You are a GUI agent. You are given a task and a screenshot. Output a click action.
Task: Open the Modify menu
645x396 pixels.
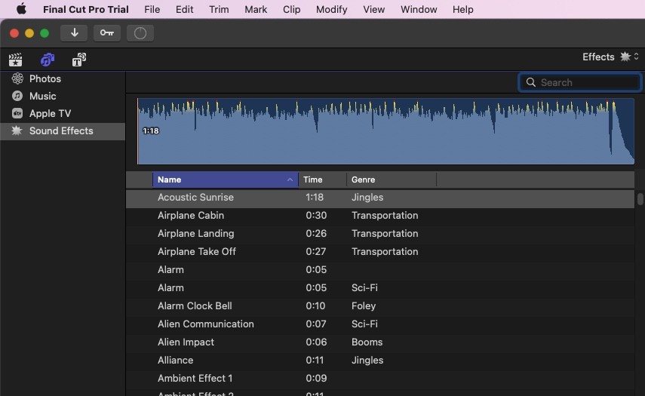click(331, 10)
